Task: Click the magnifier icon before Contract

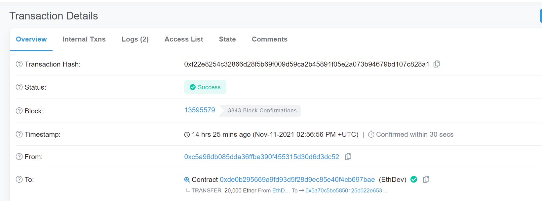Action: 187,180
